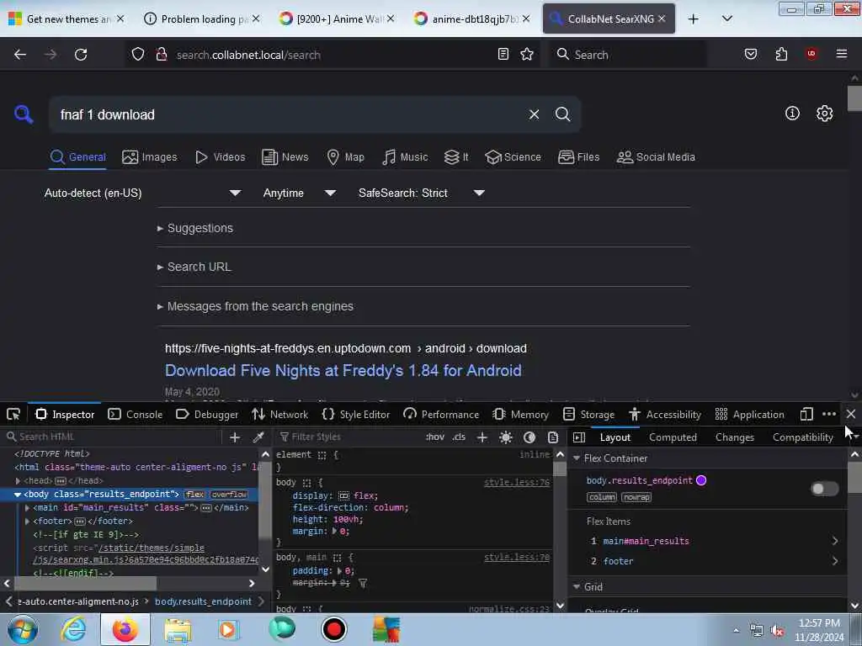Open Save to Pocket icon
Image resolution: width=862 pixels, height=646 pixels.
(750, 54)
